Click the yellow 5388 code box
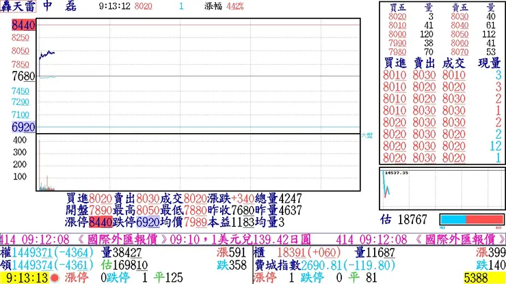 [x=484, y=278]
